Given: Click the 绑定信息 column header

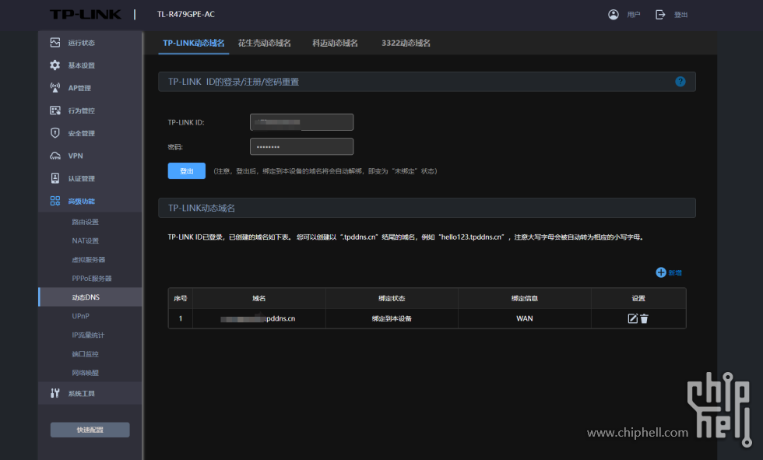Looking at the screenshot, I should 525,299.
